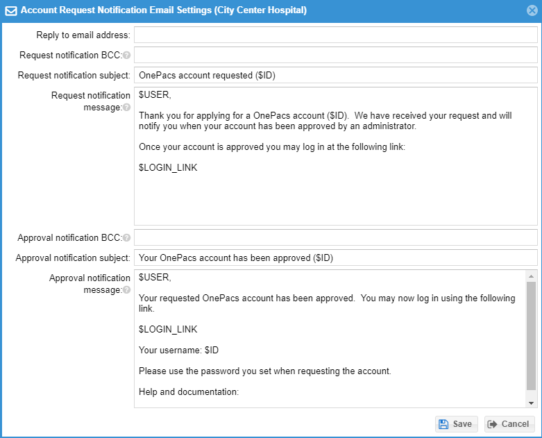This screenshot has height=438, width=542.
Task: Click 'Help and documentation:' line
Action: 189,391
